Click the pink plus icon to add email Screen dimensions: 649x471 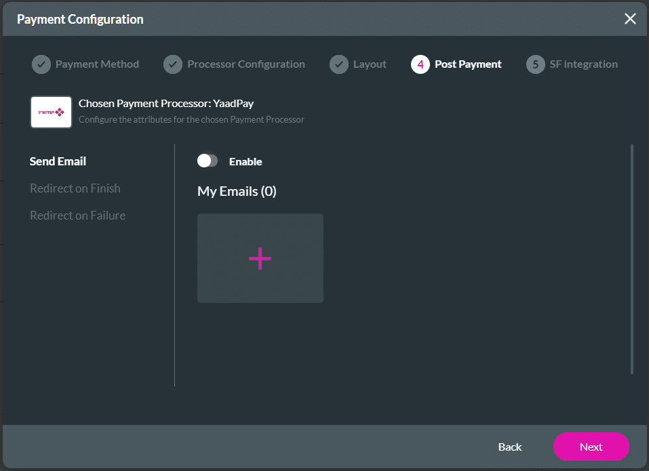pyautogui.click(x=260, y=258)
